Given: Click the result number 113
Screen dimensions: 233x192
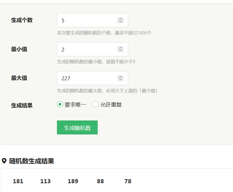Looking at the screenshot, I should point(45,181).
